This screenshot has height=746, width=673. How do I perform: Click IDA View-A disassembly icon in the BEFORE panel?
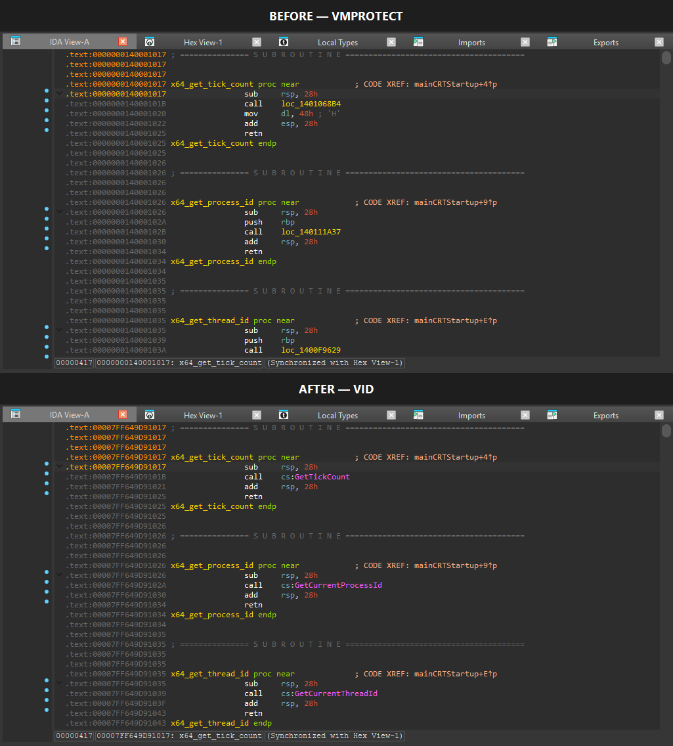pyautogui.click(x=16, y=41)
